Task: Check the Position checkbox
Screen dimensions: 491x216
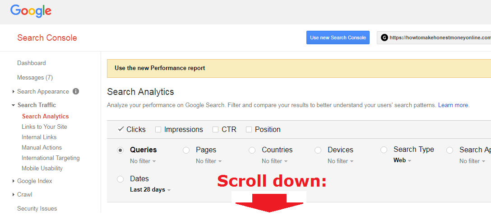Action: pyautogui.click(x=249, y=130)
